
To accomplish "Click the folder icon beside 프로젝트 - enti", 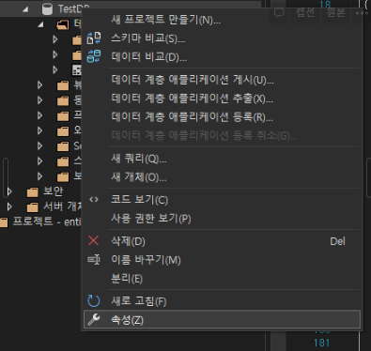I will [x=4, y=222].
